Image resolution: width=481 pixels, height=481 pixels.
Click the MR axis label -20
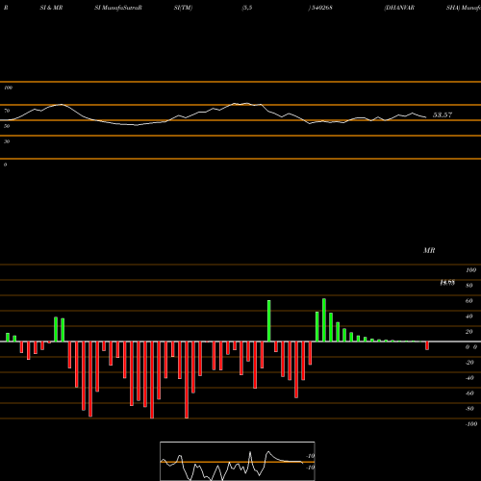coord(469,363)
